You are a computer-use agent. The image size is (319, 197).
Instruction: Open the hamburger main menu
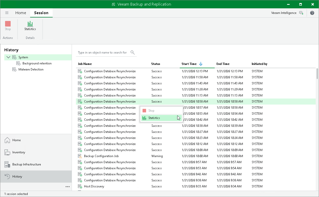7,13
